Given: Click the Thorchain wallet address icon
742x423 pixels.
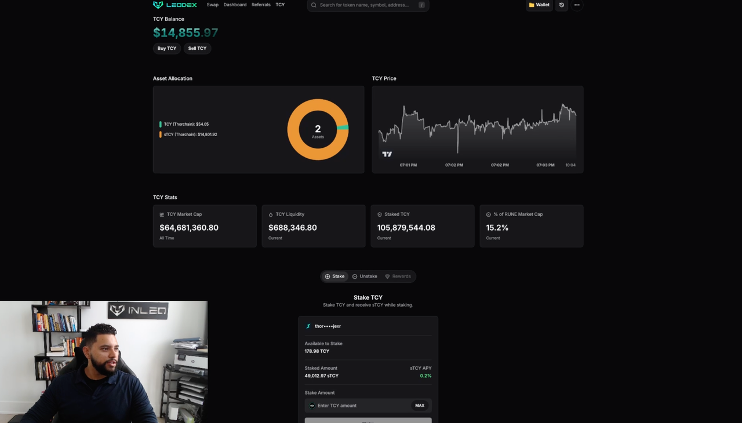Looking at the screenshot, I should tap(308, 326).
